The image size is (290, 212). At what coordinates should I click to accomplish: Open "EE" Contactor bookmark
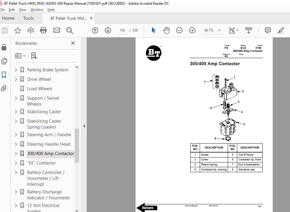(x=41, y=163)
